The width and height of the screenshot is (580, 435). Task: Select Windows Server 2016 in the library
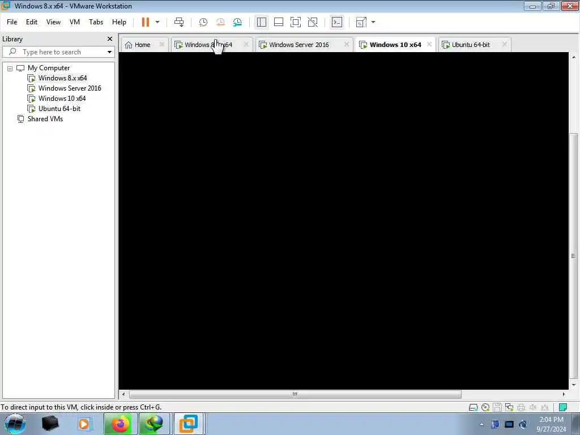pyautogui.click(x=70, y=88)
